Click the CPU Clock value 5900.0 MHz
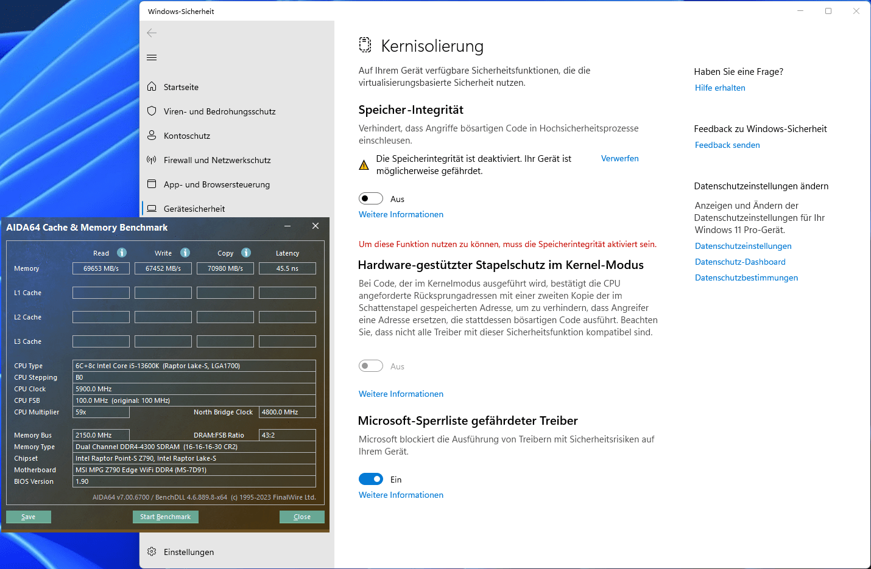This screenshot has width=871, height=569. [x=194, y=389]
